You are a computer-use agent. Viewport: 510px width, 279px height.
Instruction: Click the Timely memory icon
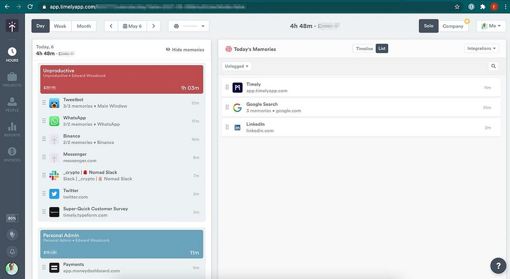pyautogui.click(x=238, y=88)
